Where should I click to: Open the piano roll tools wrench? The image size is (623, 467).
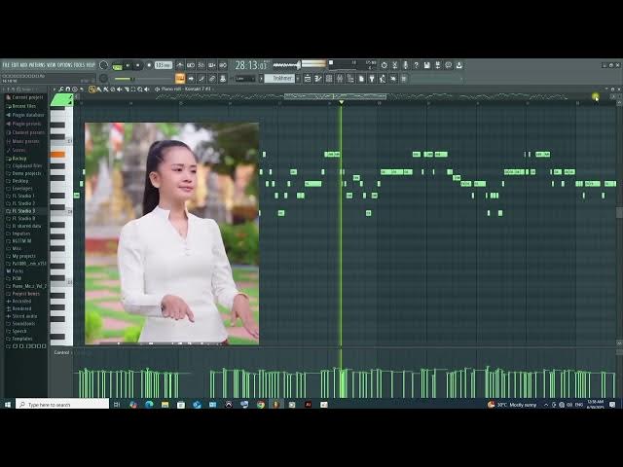pyautogui.click(x=61, y=90)
